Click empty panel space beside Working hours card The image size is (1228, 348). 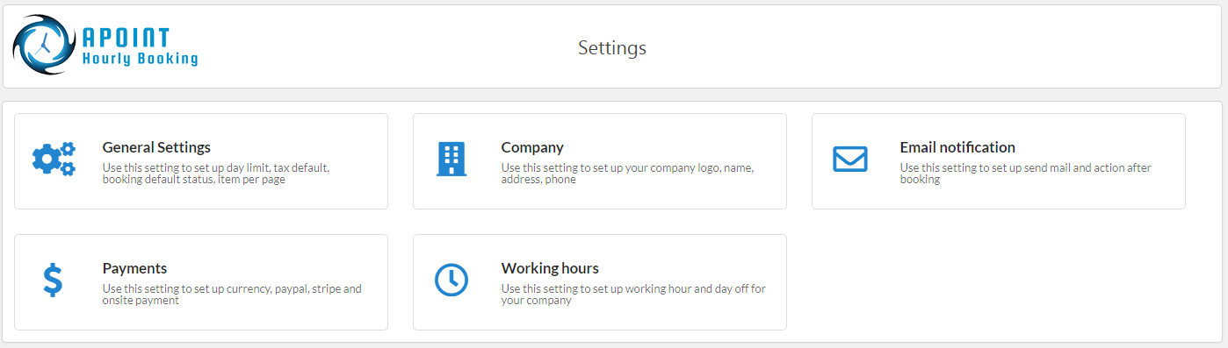998,282
